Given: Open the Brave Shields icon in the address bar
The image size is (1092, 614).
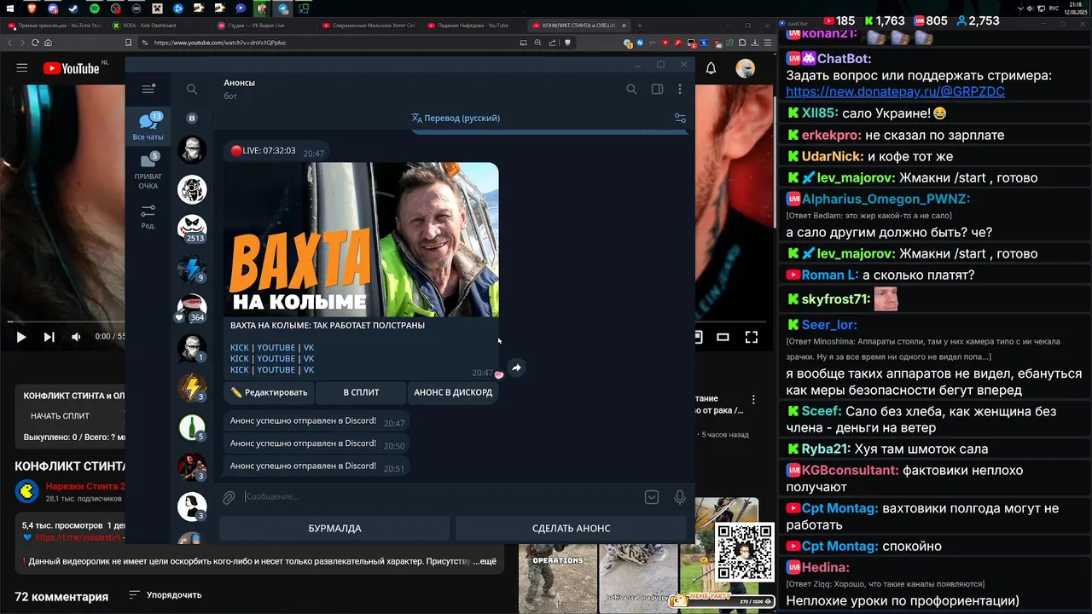Looking at the screenshot, I should pyautogui.click(x=566, y=43).
